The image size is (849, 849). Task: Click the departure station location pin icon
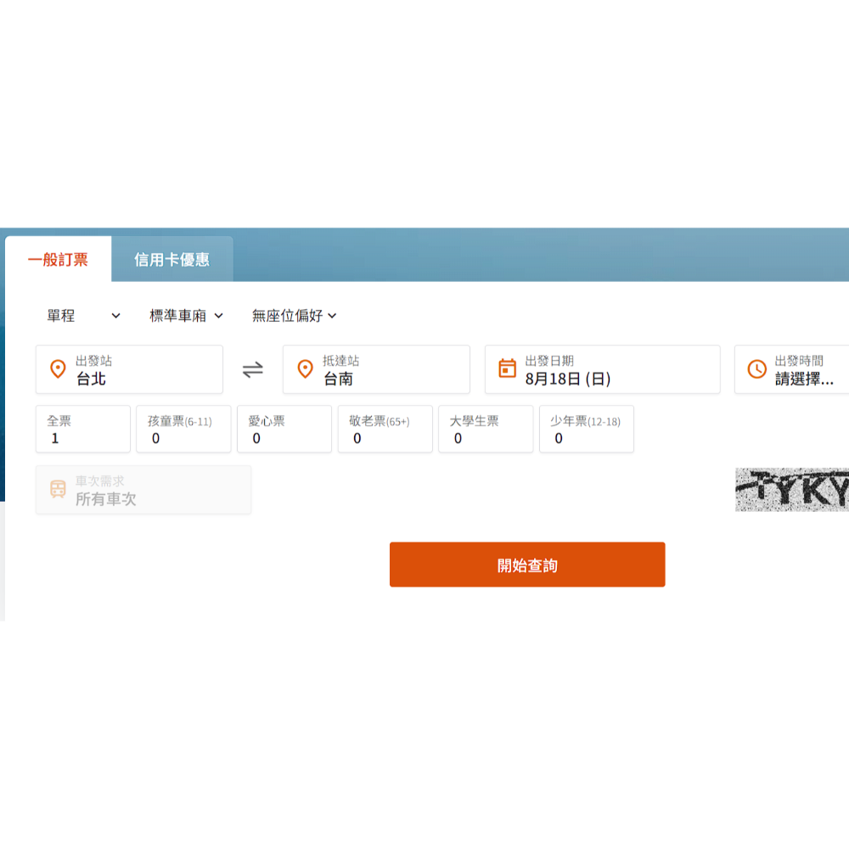coord(58,369)
